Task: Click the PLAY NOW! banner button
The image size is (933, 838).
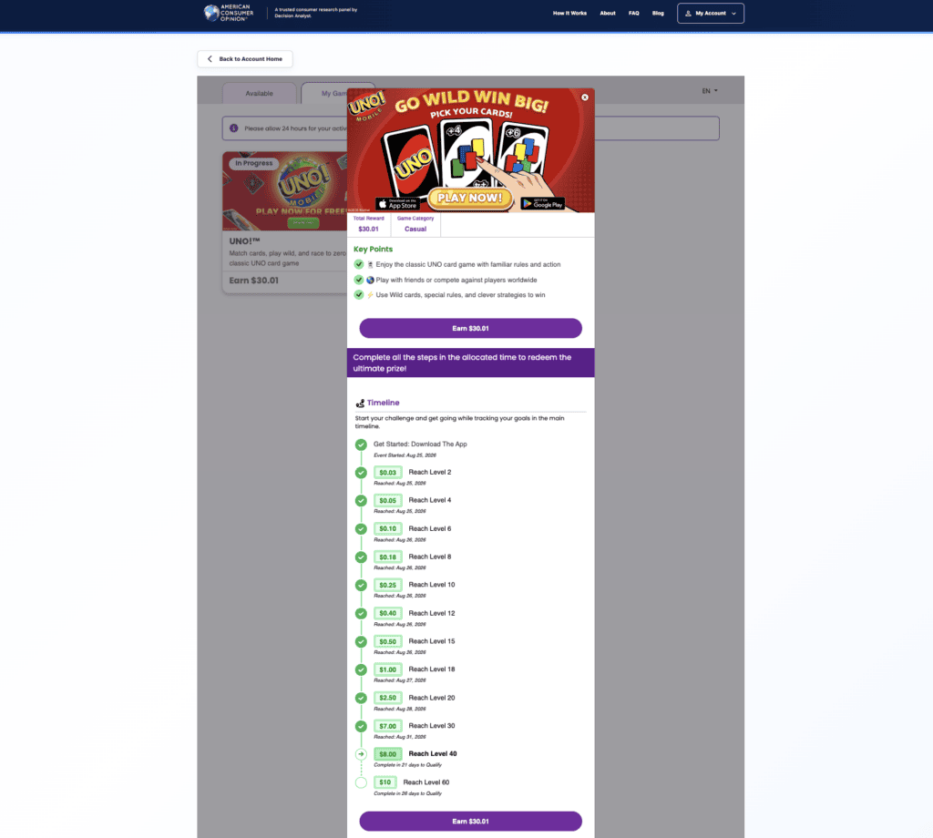Action: pyautogui.click(x=470, y=198)
